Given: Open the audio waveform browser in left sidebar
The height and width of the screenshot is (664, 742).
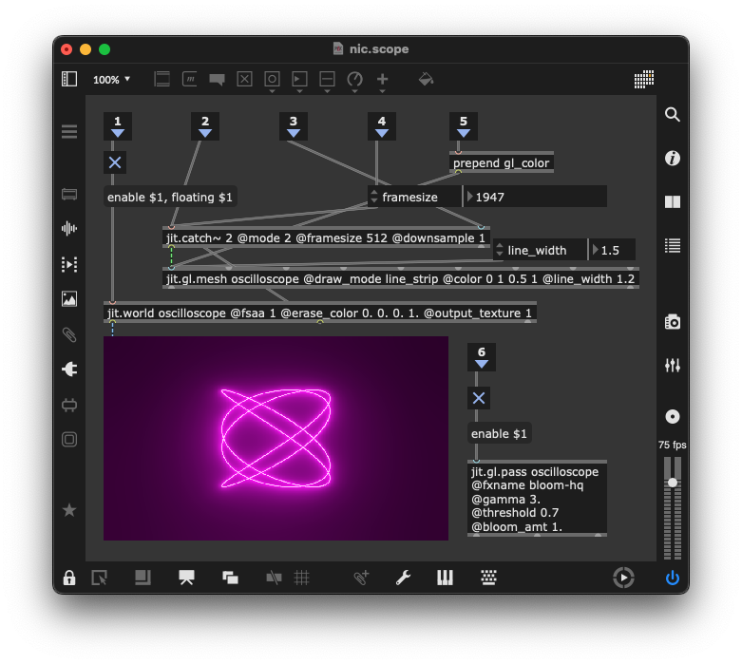Looking at the screenshot, I should click(69, 228).
